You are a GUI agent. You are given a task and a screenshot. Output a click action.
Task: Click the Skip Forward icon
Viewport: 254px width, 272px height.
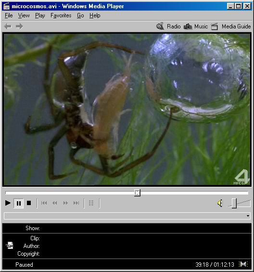coord(76,203)
